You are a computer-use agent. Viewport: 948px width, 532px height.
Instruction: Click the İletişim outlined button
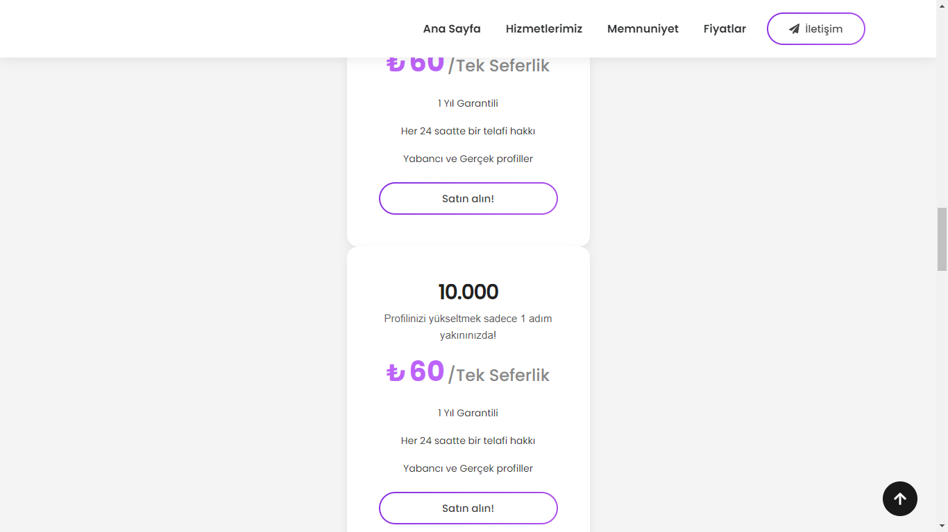(x=816, y=29)
